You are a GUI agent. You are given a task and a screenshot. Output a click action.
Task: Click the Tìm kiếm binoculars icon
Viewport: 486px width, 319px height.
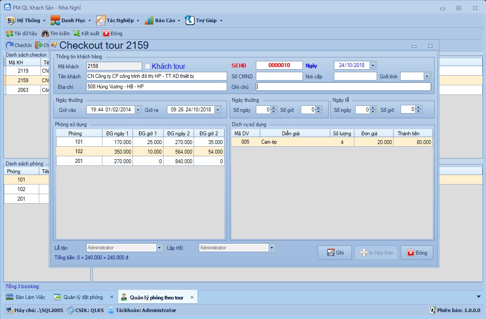tap(45, 34)
